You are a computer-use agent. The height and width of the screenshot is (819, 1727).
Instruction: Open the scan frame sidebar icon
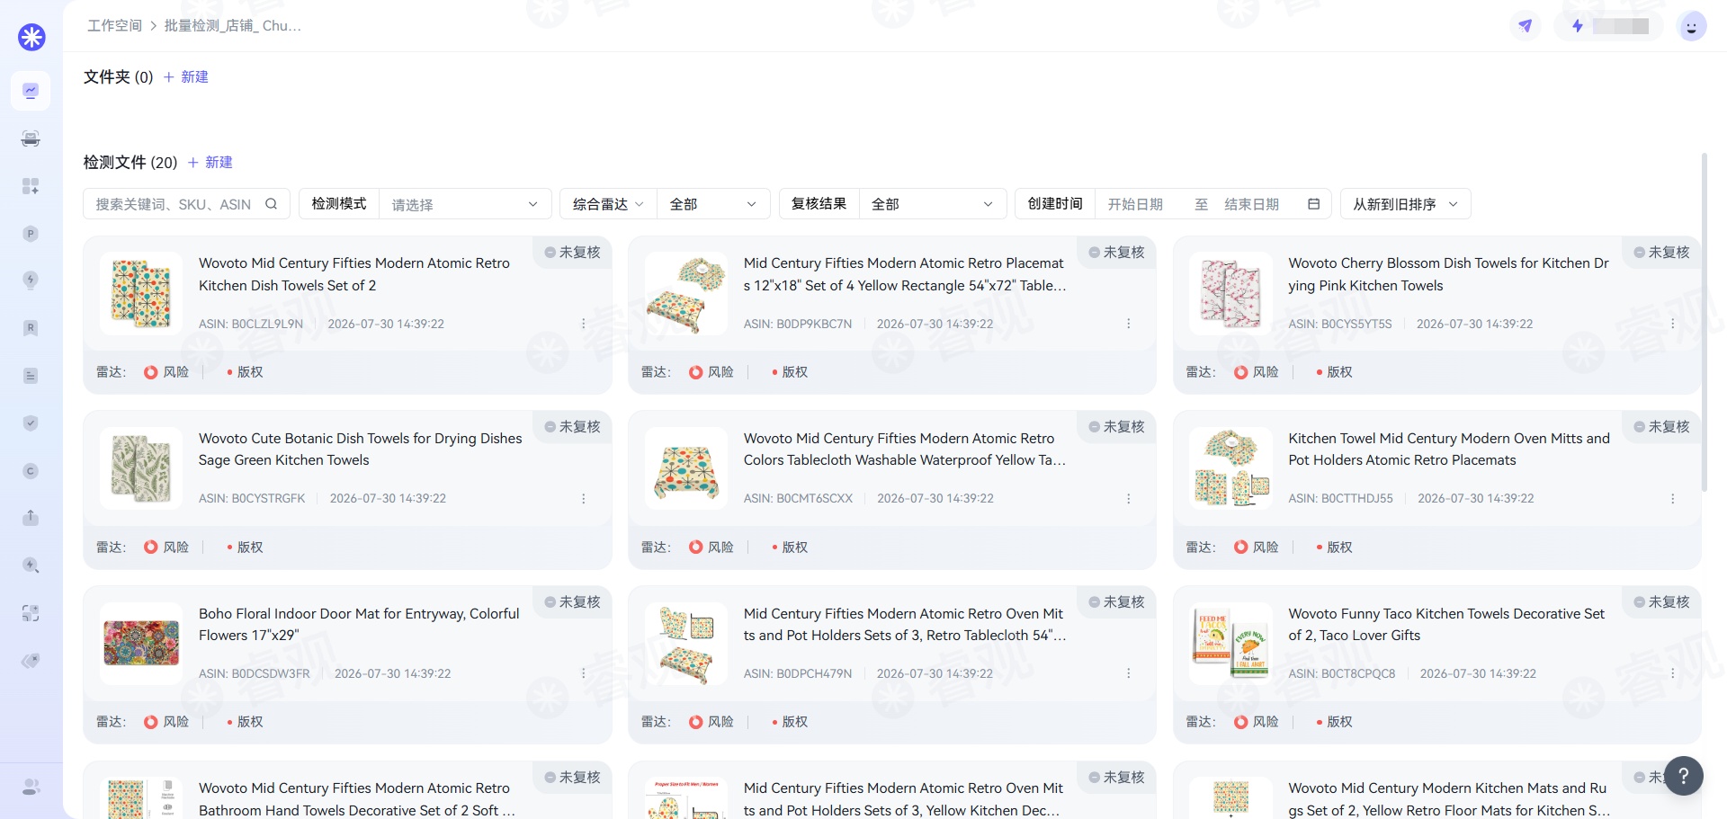pos(31,613)
